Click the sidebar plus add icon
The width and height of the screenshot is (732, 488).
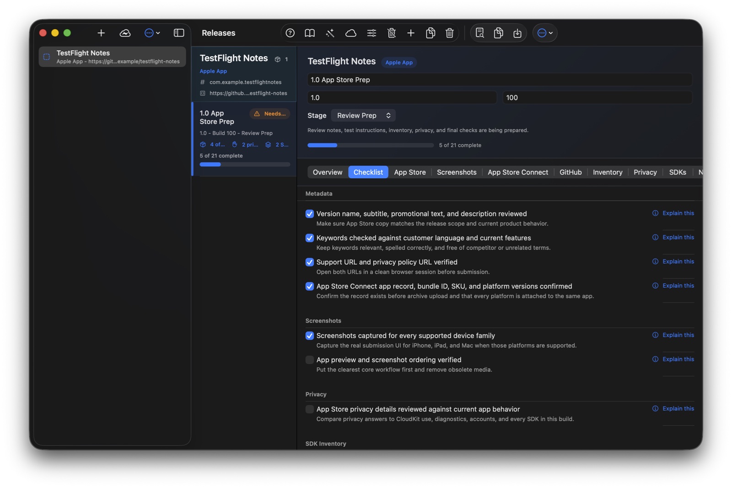pos(101,33)
